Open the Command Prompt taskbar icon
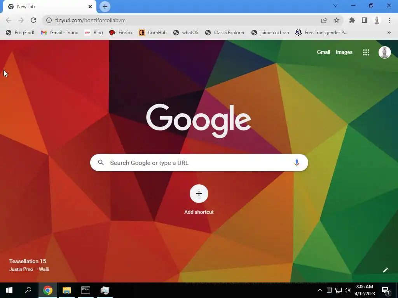 coord(86,290)
